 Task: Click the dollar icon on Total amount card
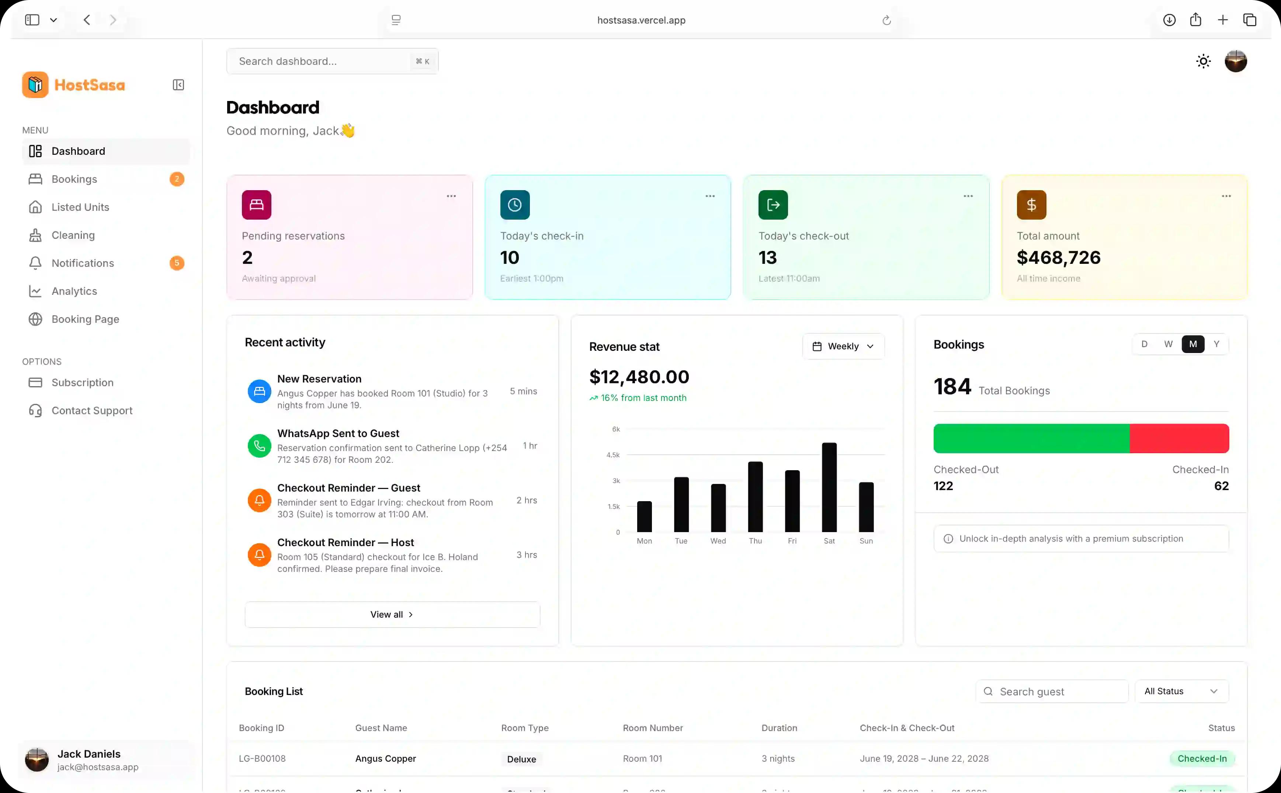(x=1031, y=205)
